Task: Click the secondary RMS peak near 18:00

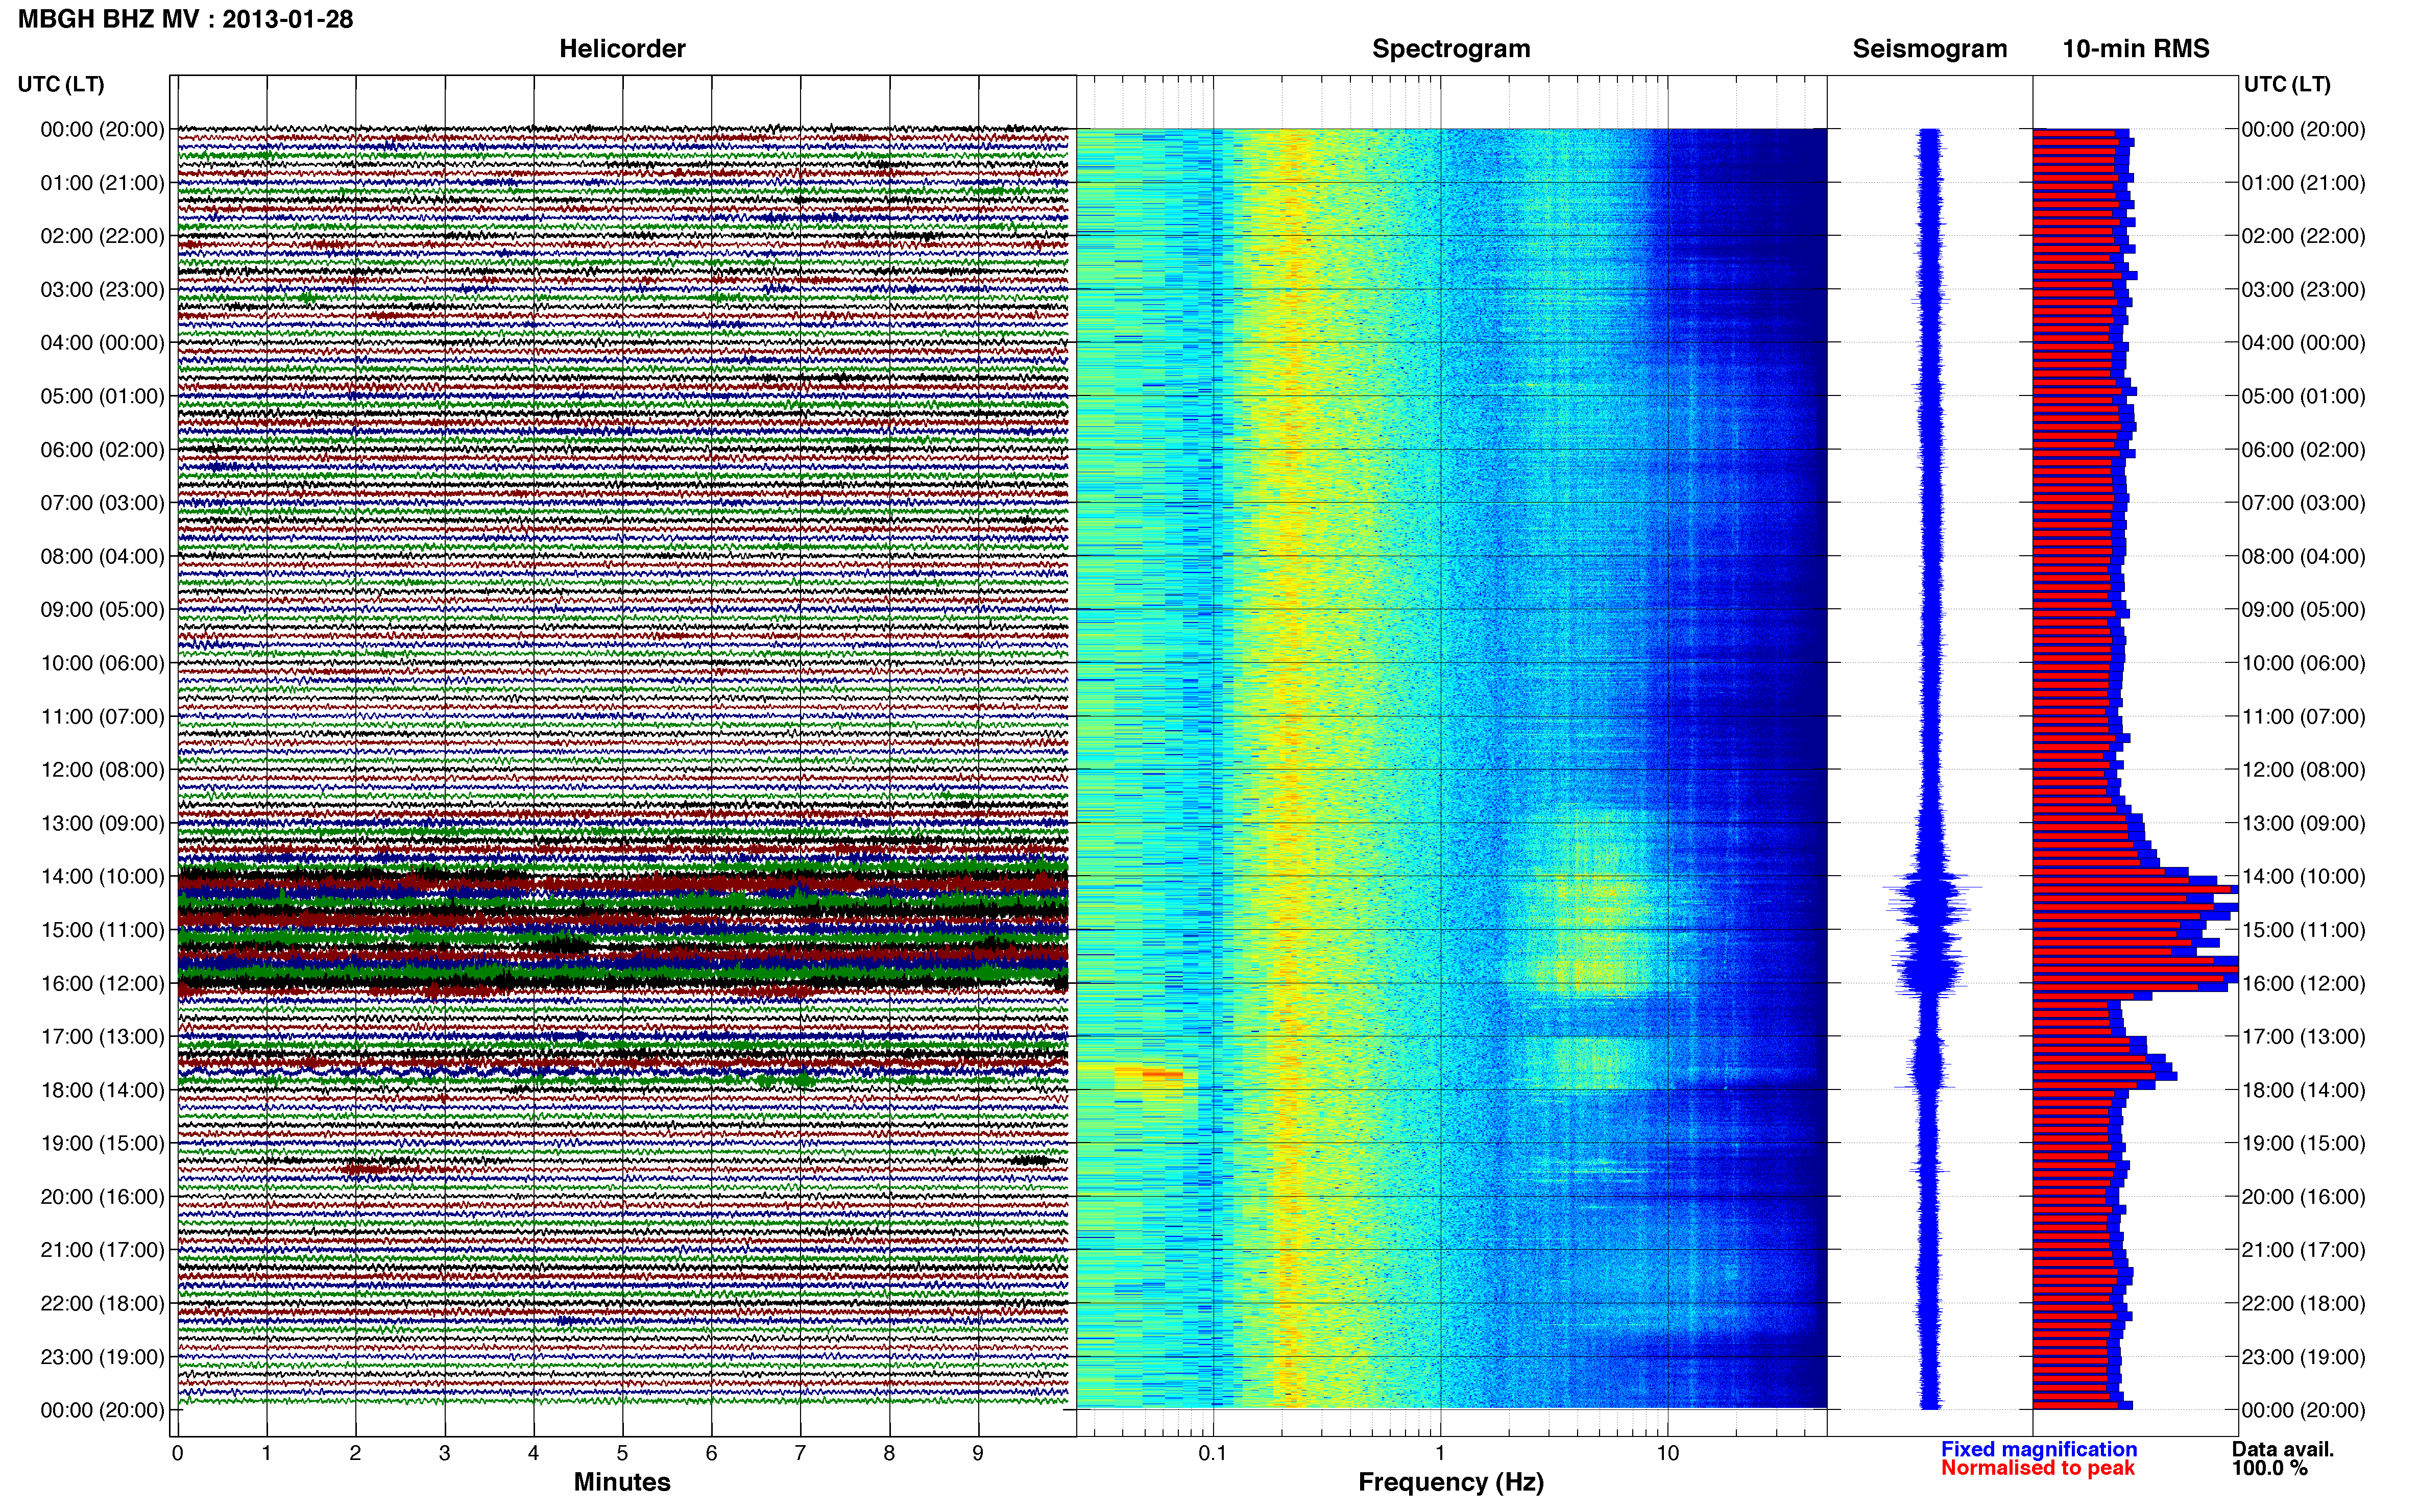Action: pyautogui.click(x=2105, y=1075)
